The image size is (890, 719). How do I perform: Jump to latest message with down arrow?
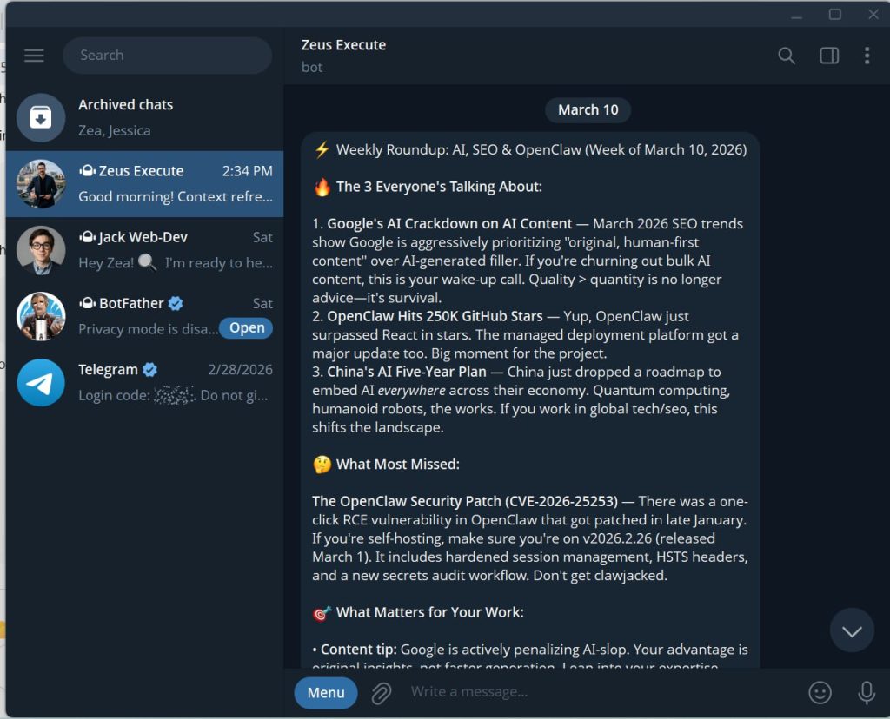click(852, 630)
